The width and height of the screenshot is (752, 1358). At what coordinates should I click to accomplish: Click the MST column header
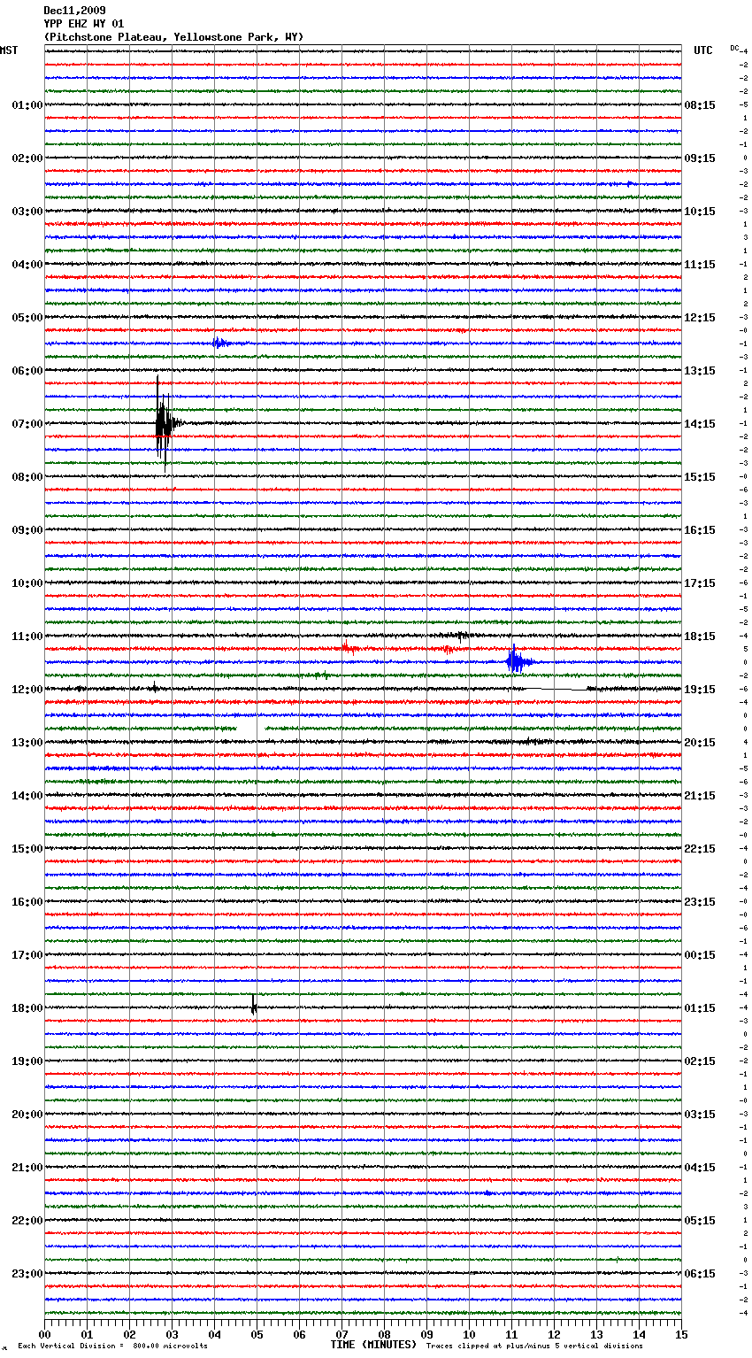[x=9, y=50]
